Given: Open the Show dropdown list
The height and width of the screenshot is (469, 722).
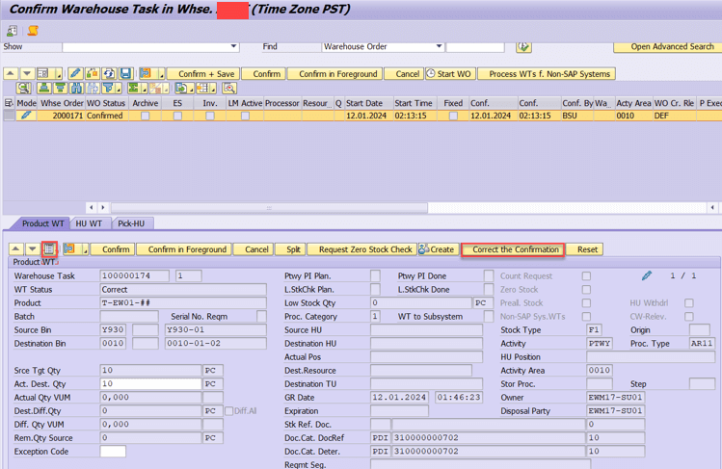Looking at the screenshot, I should tap(233, 46).
